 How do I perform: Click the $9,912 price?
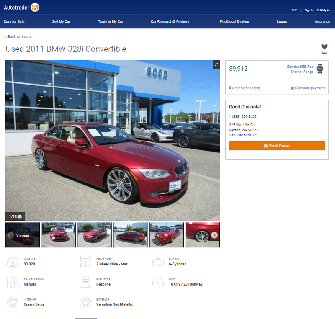(238, 69)
